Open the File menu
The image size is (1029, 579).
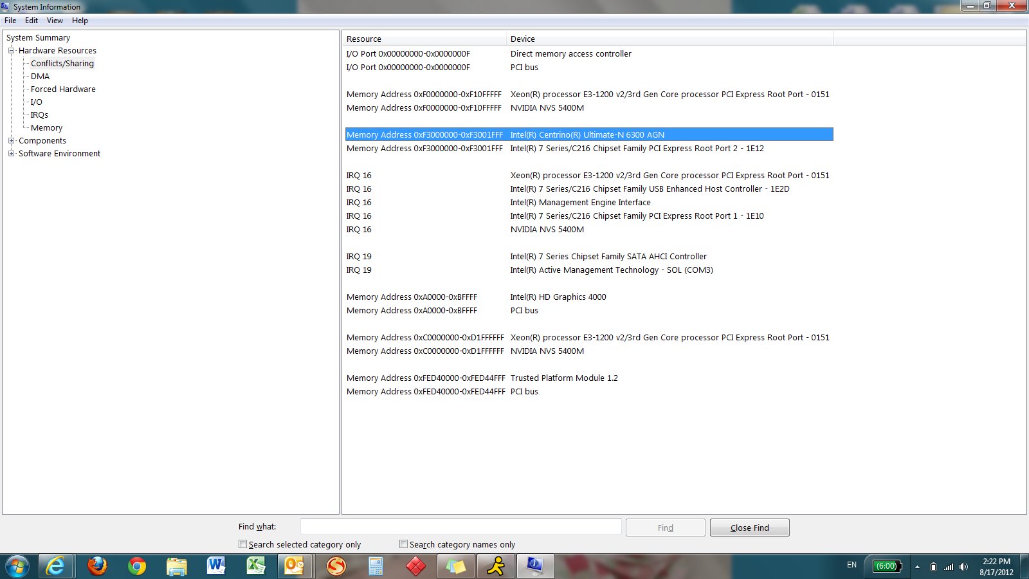click(x=10, y=21)
